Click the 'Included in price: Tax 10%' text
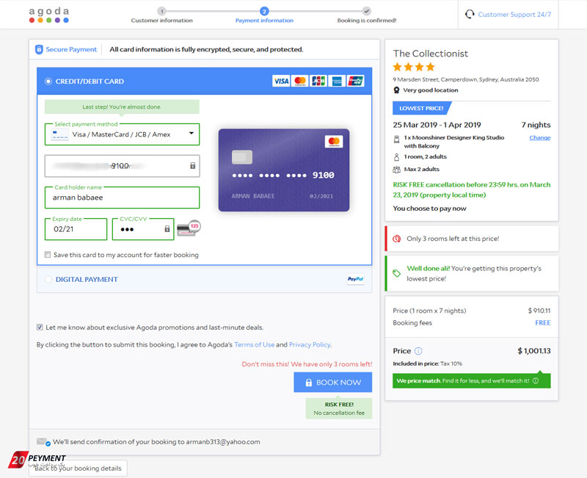Viewport: 587px width, 478px height. point(428,363)
